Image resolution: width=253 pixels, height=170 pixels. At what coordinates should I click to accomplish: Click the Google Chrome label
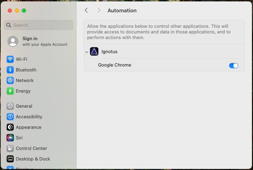coord(115,65)
